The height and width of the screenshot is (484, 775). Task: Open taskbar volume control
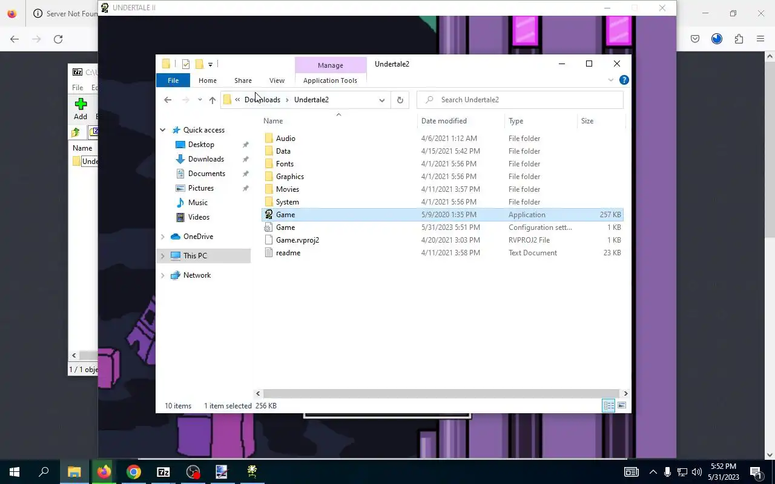click(x=697, y=472)
